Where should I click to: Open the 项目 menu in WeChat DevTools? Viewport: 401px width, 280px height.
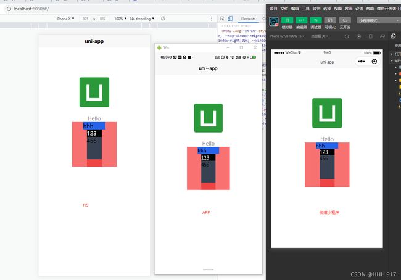[x=273, y=9]
